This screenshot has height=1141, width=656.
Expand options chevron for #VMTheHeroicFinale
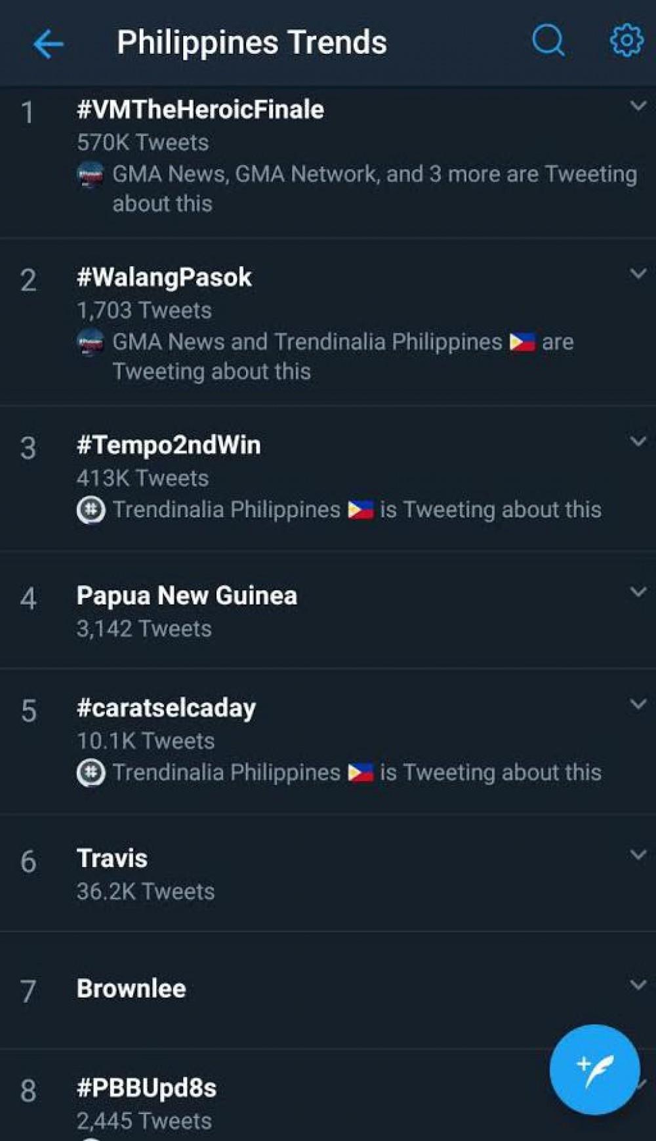point(638,106)
